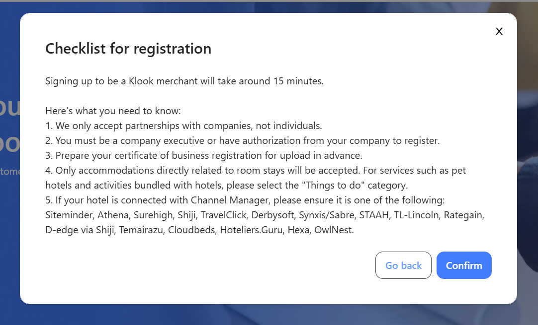The height and width of the screenshot is (325, 538).
Task: Click line starting "D-edge via Shiji"
Action: click(x=199, y=230)
